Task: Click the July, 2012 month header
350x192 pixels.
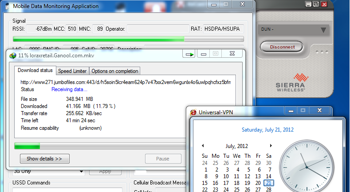Action: coord(236,146)
